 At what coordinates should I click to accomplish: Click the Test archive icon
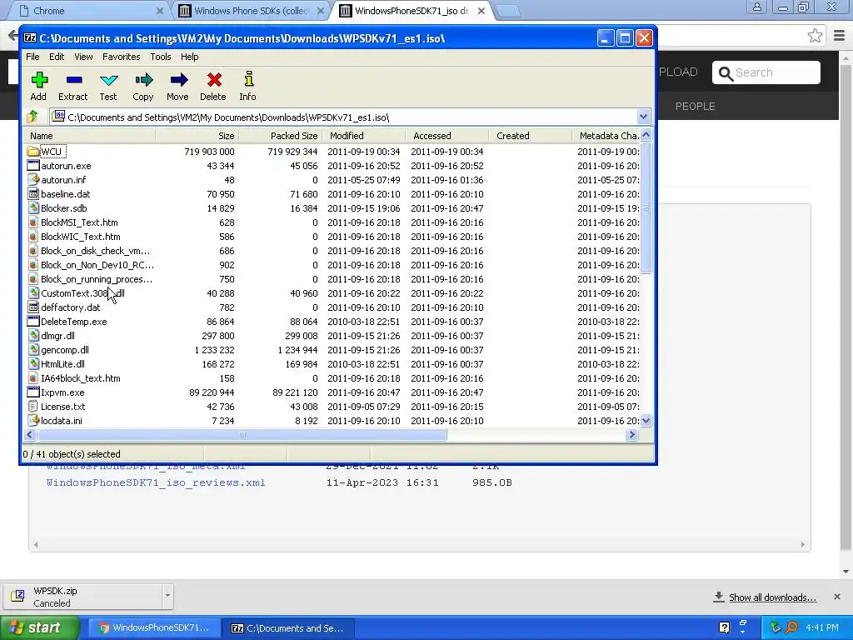click(109, 81)
